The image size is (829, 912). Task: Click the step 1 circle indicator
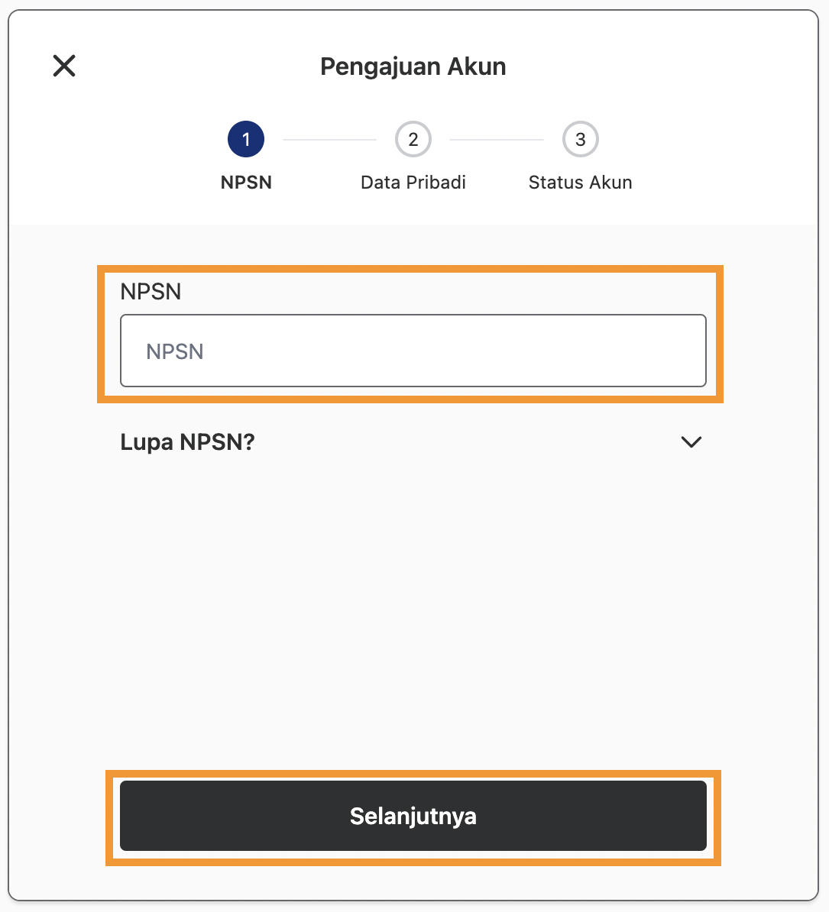[x=246, y=140]
